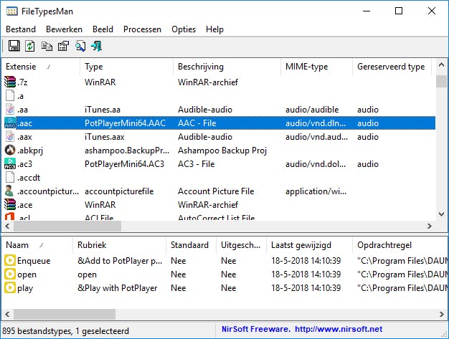
Task: Select the .7z WinRAR archive row icon
Action: pyautogui.click(x=10, y=82)
